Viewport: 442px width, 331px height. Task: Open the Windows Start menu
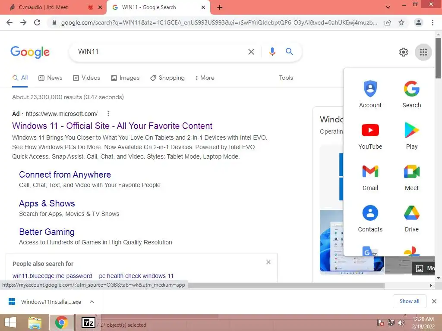[x=10, y=322]
